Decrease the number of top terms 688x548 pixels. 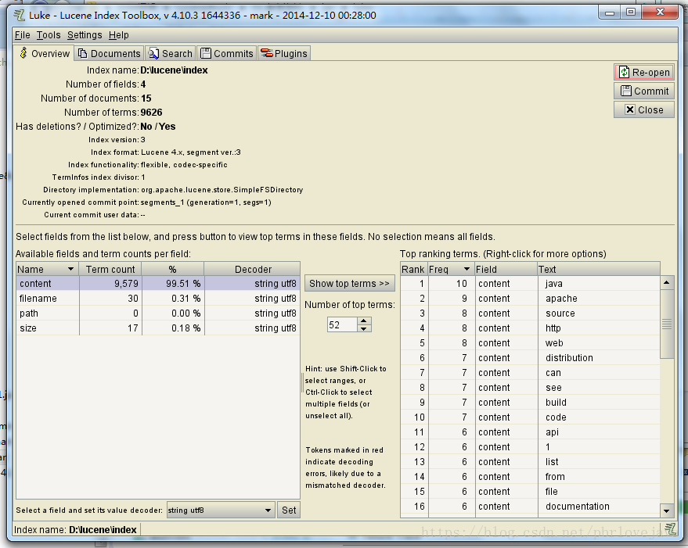click(364, 328)
